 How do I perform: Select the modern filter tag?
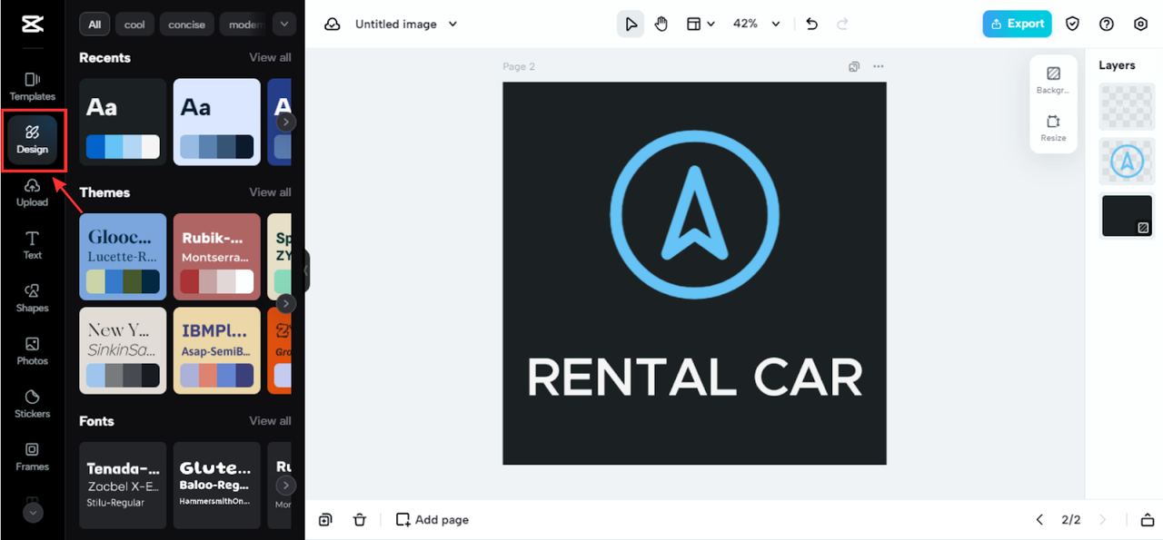[x=244, y=25]
